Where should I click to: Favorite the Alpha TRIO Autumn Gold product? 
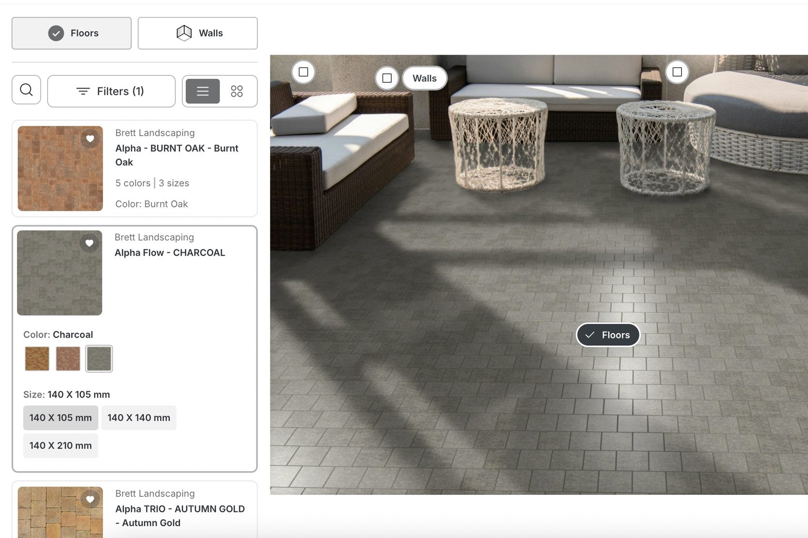tap(90, 499)
